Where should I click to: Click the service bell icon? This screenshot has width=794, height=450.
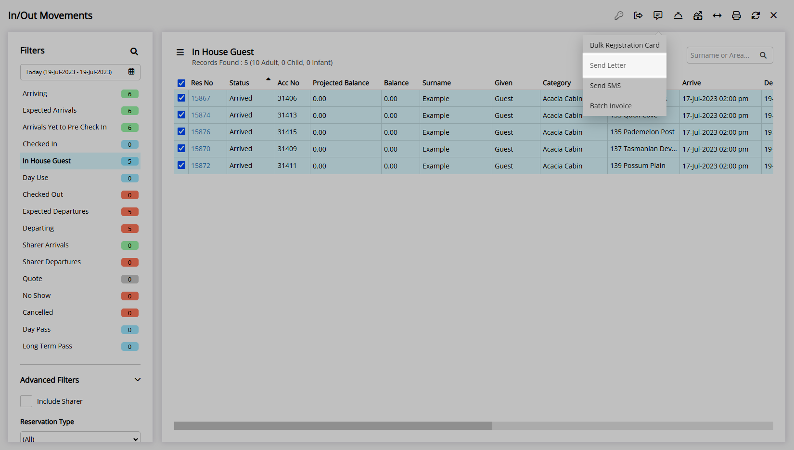click(x=678, y=15)
